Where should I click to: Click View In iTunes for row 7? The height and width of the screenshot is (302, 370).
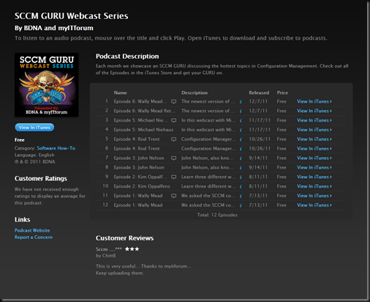(x=314, y=158)
